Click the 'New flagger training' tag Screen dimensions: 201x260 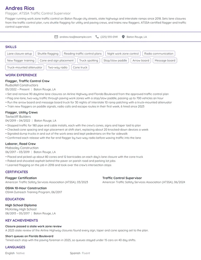tap(20, 61)
